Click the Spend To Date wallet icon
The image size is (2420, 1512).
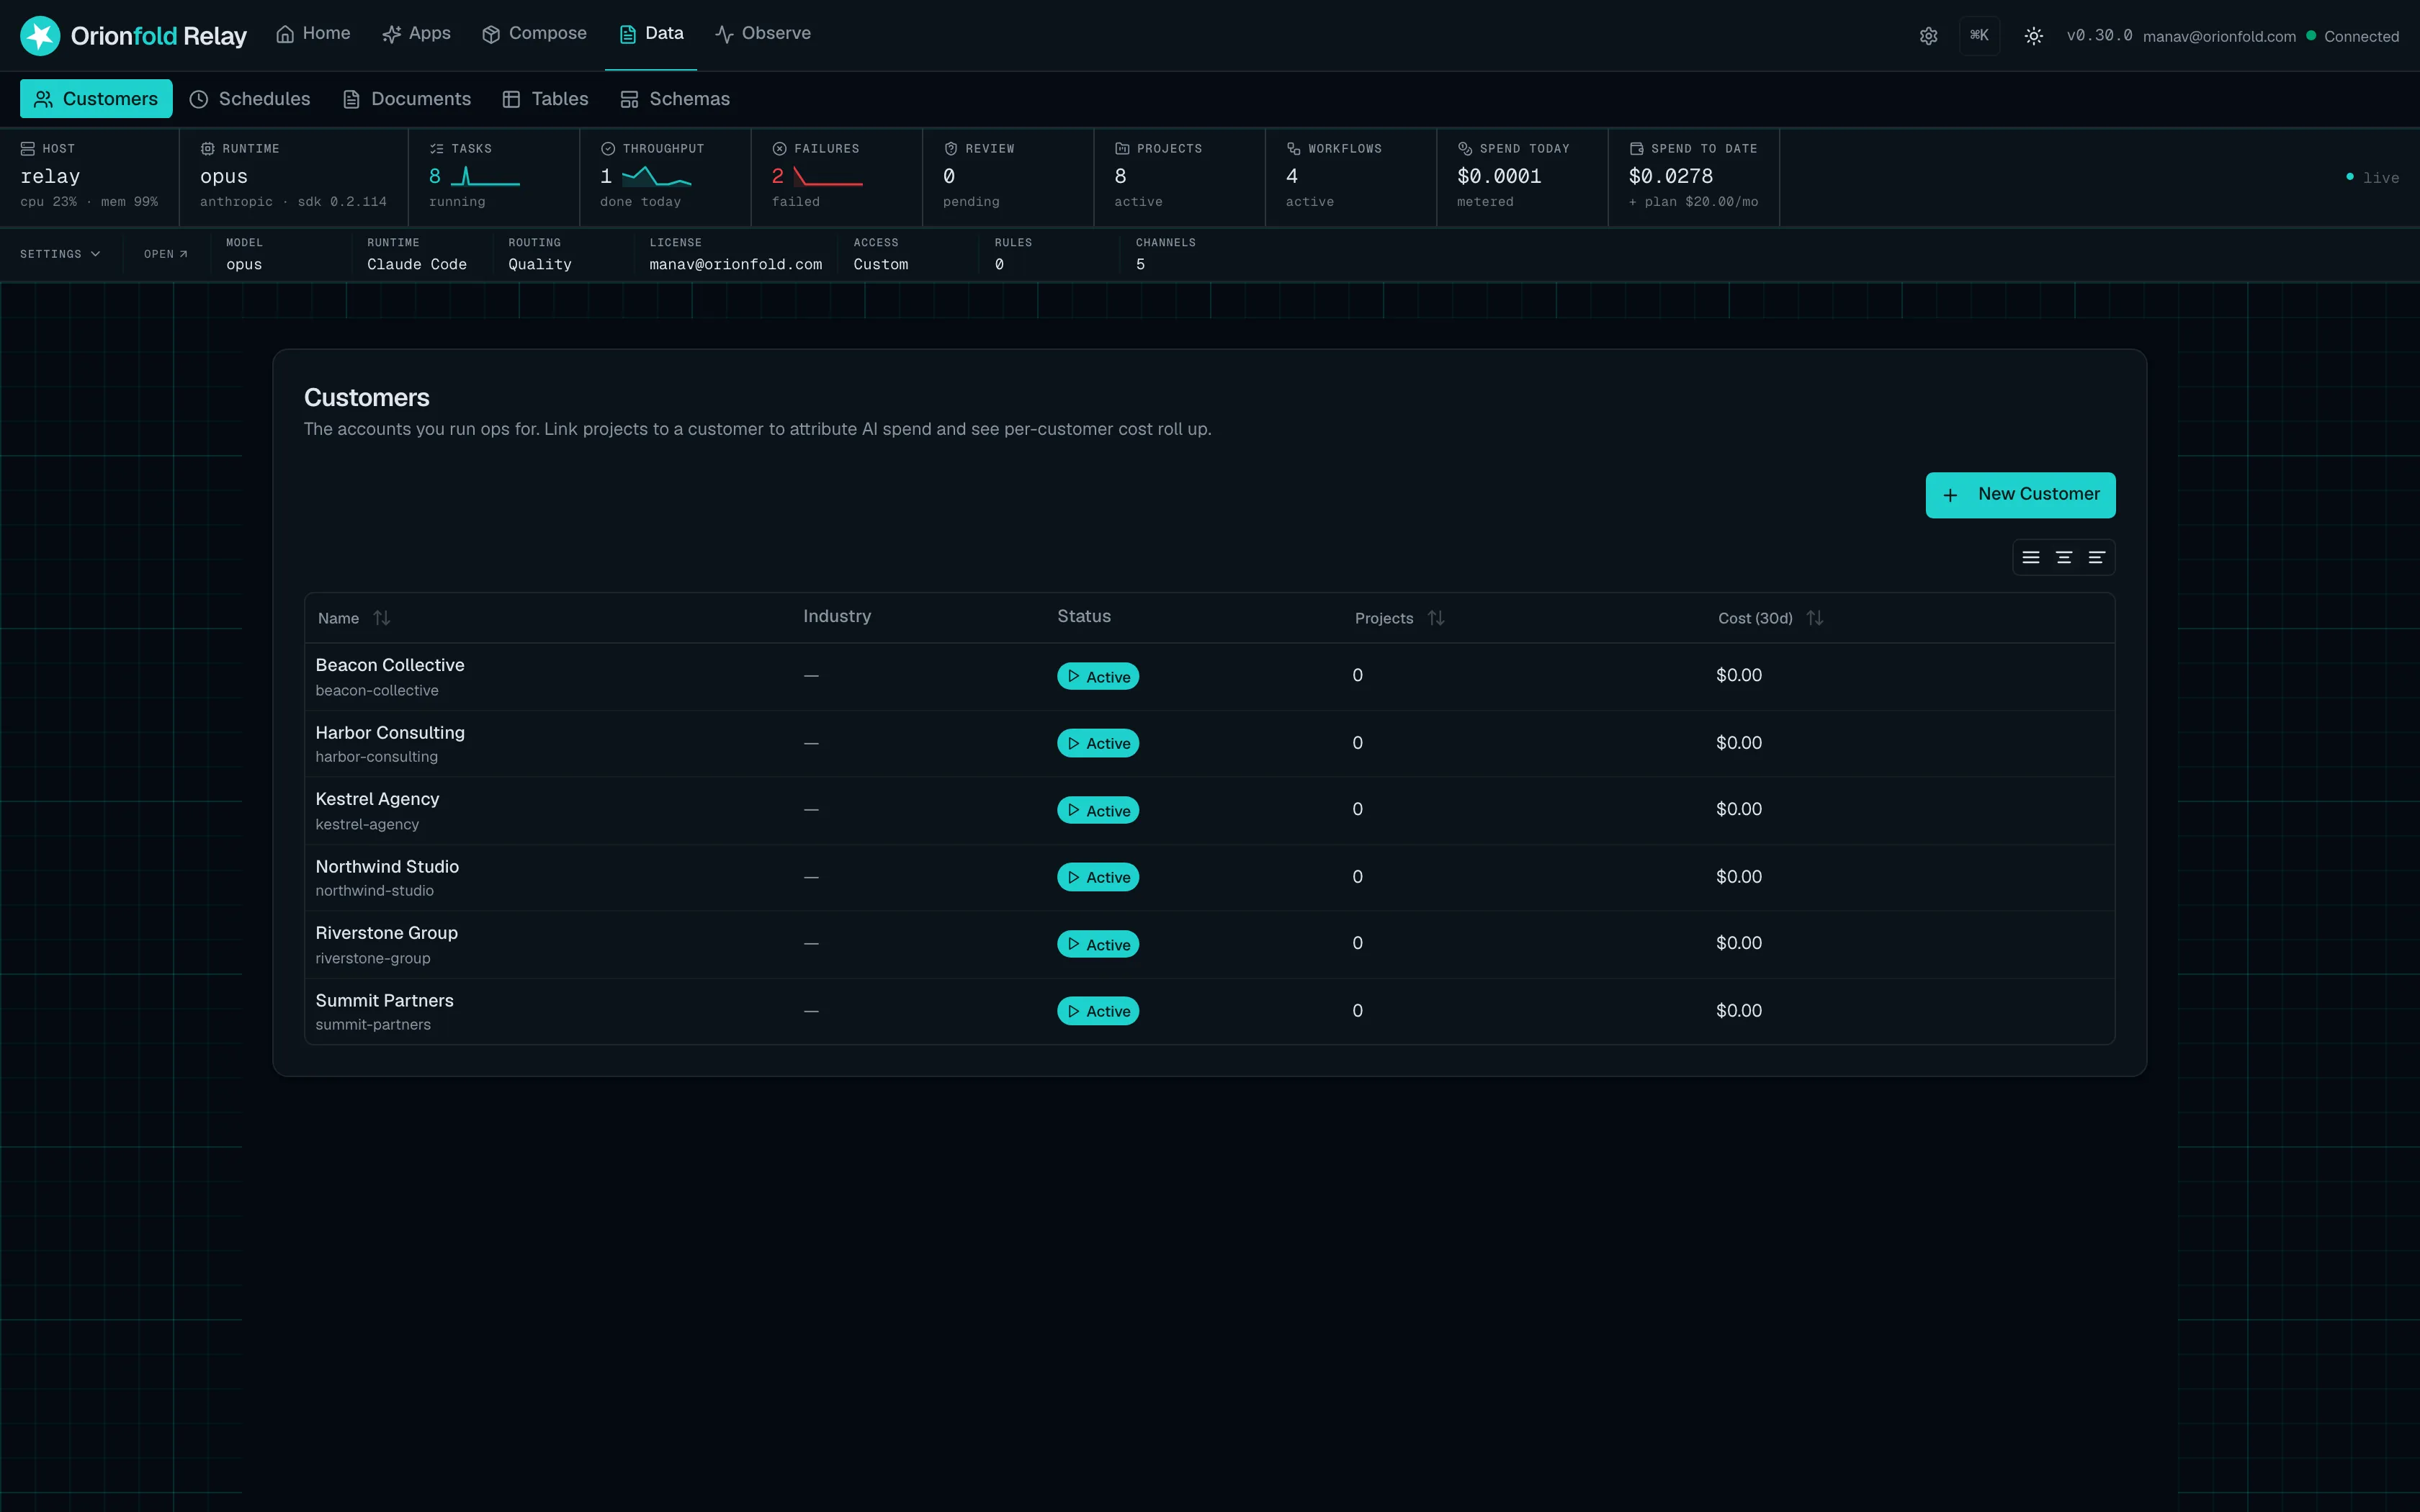tap(1637, 148)
